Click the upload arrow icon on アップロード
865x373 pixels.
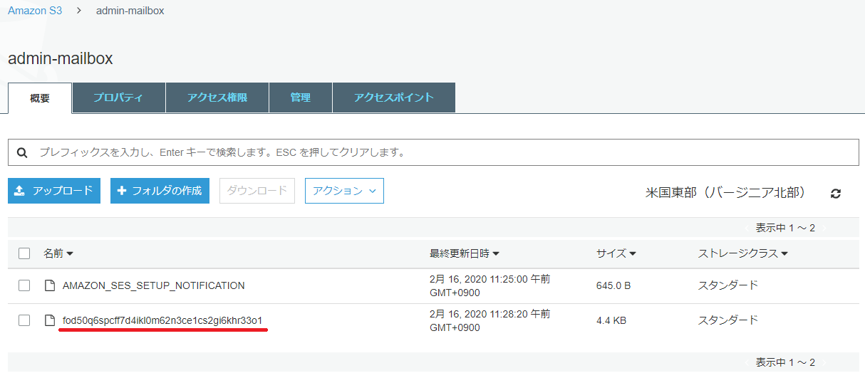coord(20,191)
